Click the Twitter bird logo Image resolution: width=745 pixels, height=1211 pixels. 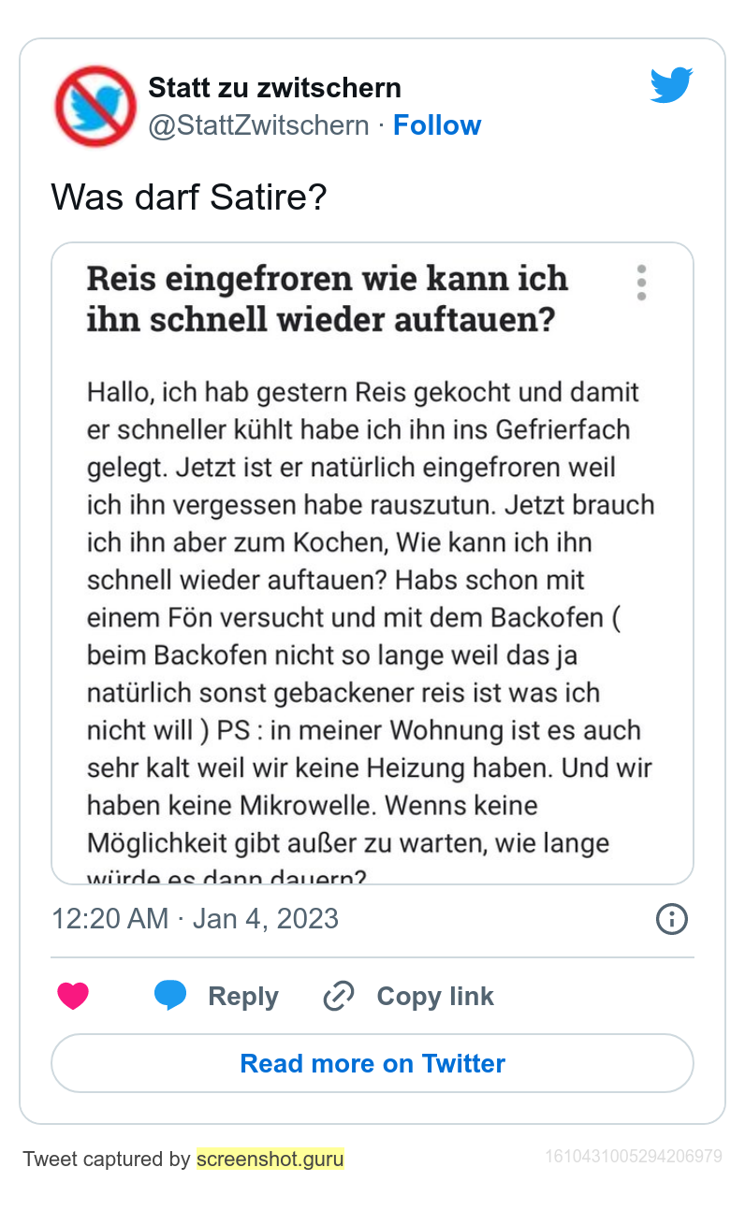pyautogui.click(x=671, y=85)
